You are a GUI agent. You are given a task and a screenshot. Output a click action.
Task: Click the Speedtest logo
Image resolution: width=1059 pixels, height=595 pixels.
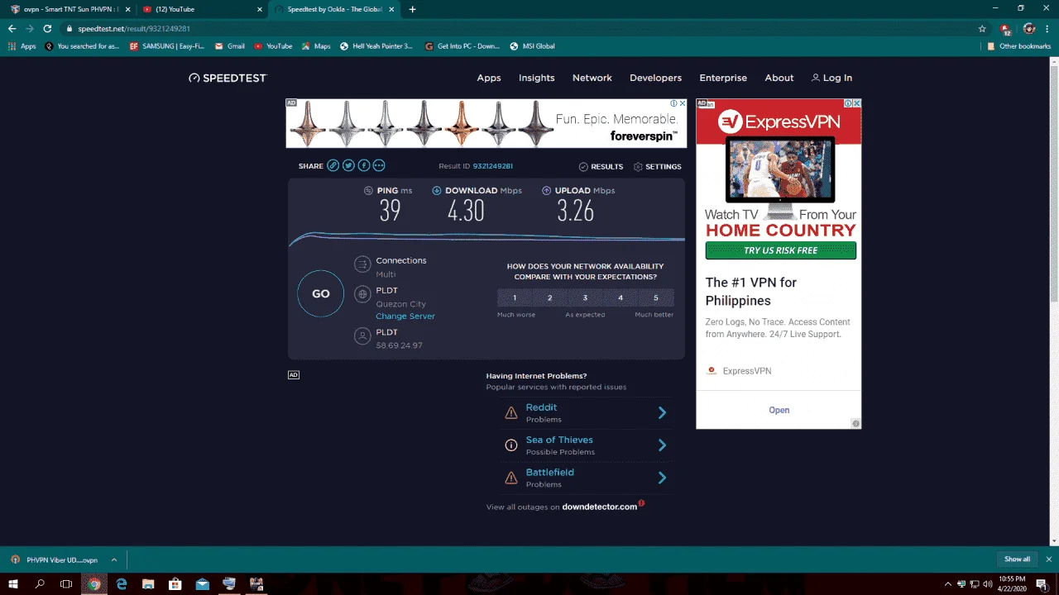[228, 78]
